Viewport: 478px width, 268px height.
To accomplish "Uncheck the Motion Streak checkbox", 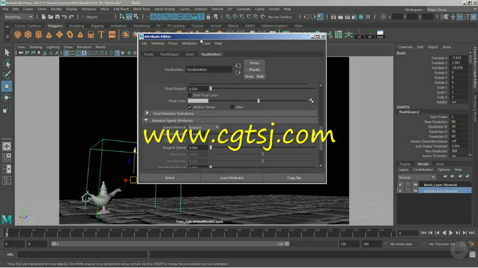I will coord(190,107).
